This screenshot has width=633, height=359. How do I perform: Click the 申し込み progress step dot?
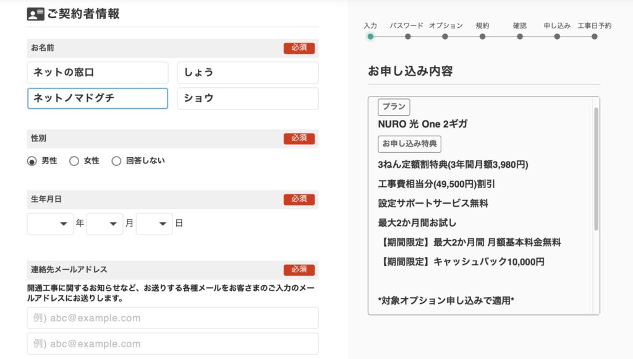point(557,37)
